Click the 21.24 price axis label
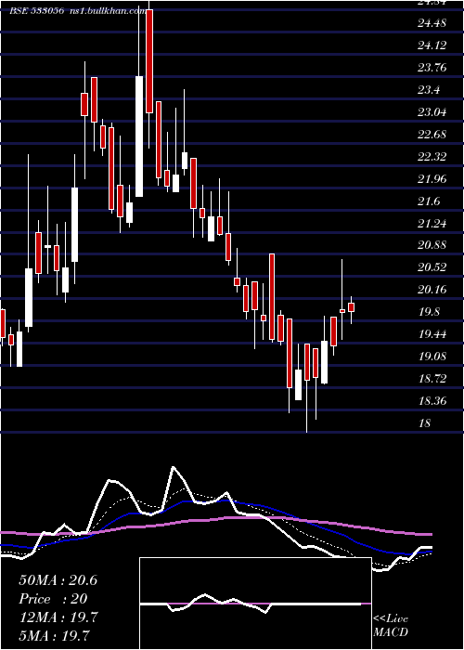Image resolution: width=464 pixels, height=650 pixels. click(x=432, y=224)
